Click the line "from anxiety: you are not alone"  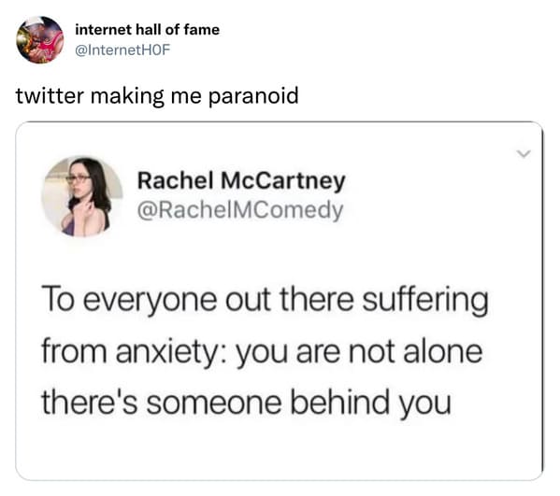click(262, 352)
